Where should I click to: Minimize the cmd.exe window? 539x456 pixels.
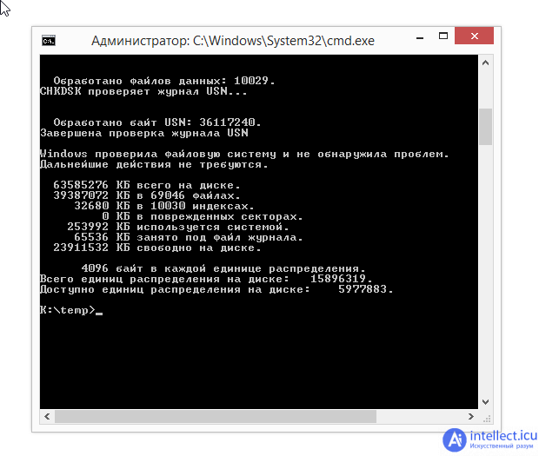(x=420, y=37)
